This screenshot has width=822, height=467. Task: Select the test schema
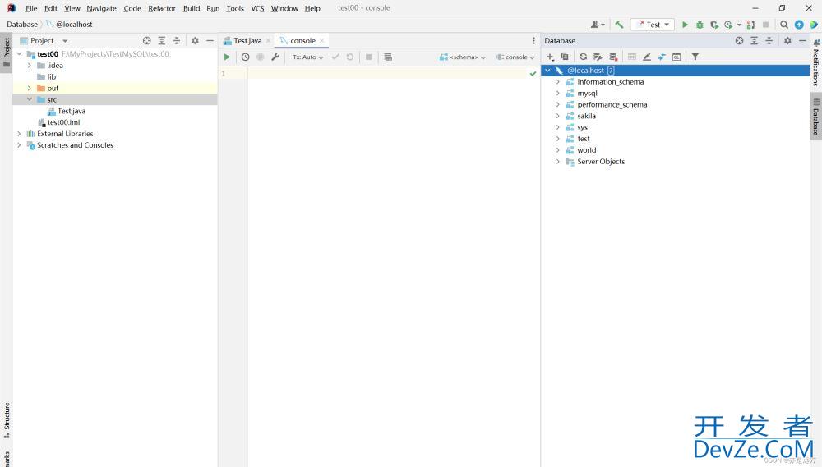pyautogui.click(x=584, y=139)
